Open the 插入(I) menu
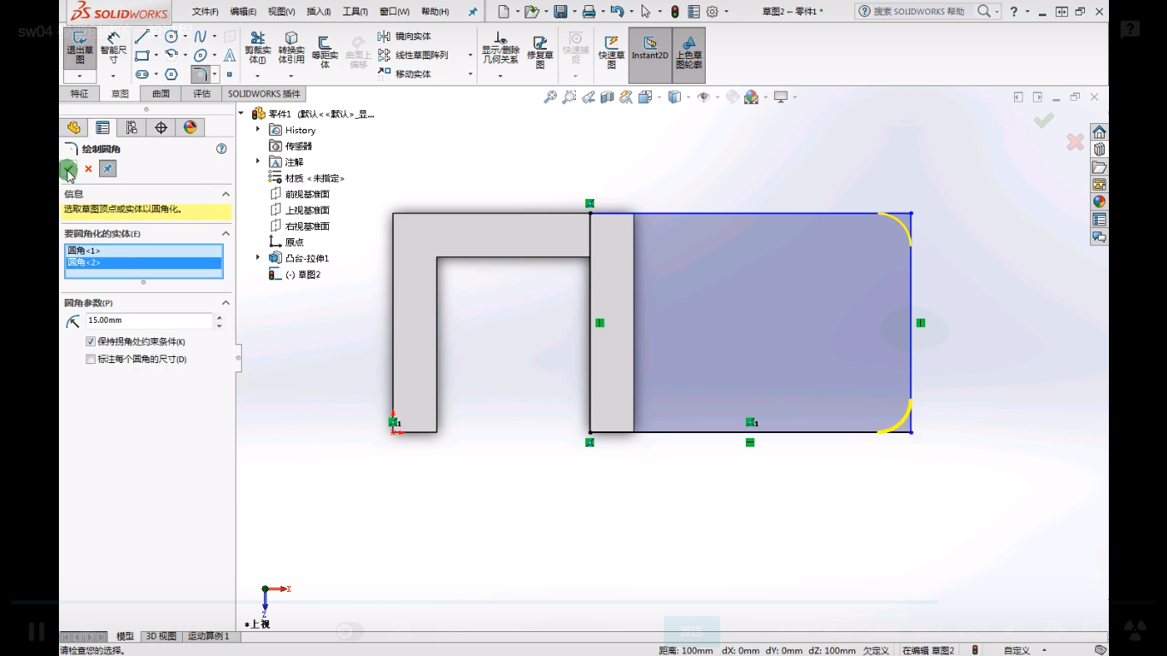Screen dimensions: 1167x656 click(319, 12)
